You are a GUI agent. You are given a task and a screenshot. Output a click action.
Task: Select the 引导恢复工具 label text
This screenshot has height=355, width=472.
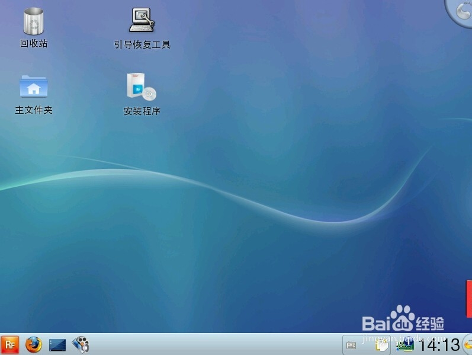(142, 44)
